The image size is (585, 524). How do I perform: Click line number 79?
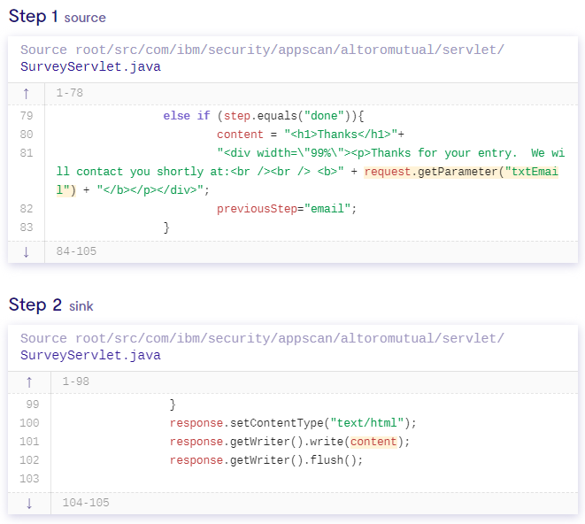pyautogui.click(x=27, y=116)
